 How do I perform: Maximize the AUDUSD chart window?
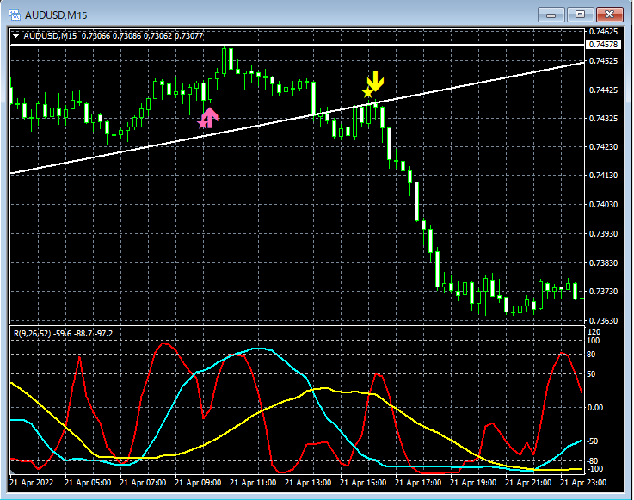[x=580, y=15]
